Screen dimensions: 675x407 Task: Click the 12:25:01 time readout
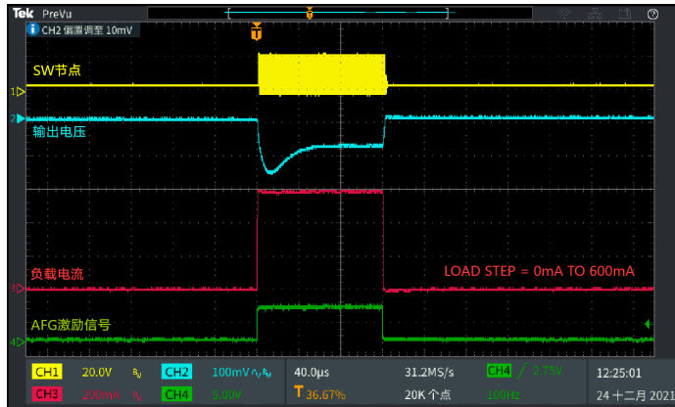[618, 373]
